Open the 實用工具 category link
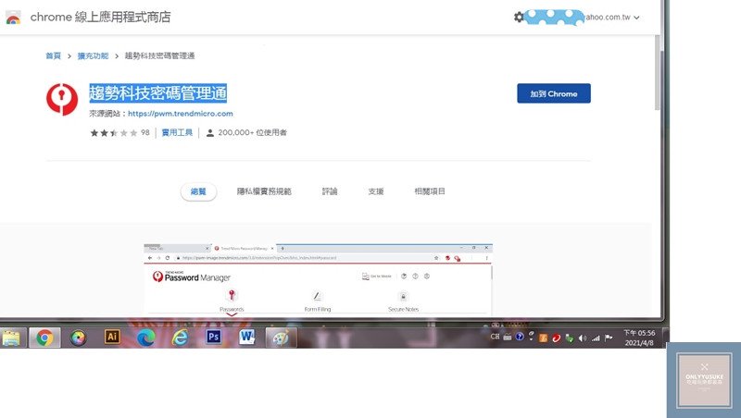Image resolution: width=741 pixels, height=418 pixels. tap(177, 132)
